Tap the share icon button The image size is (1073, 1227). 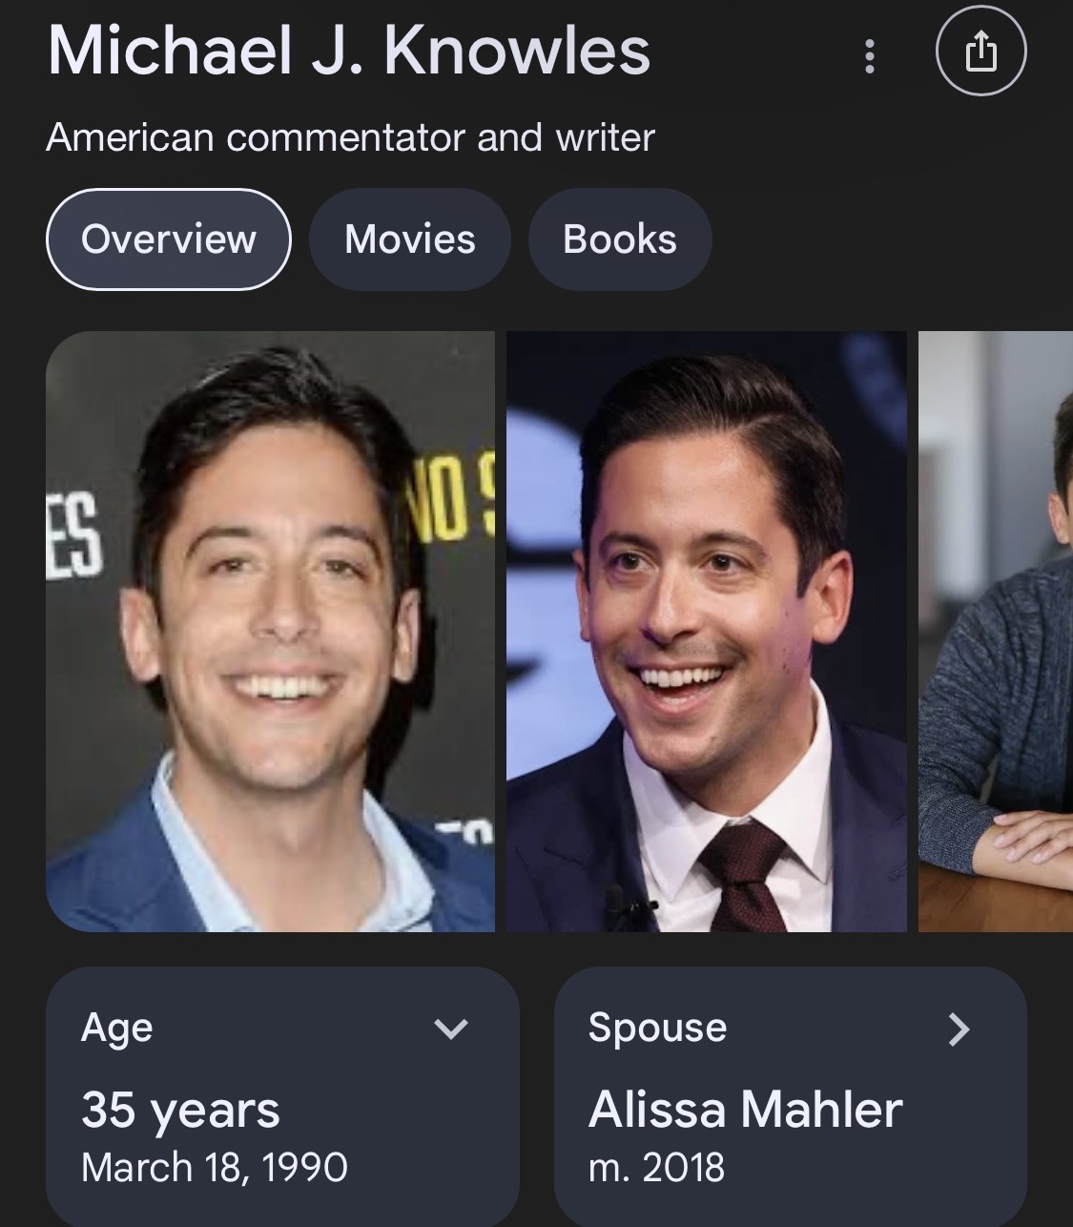[980, 52]
